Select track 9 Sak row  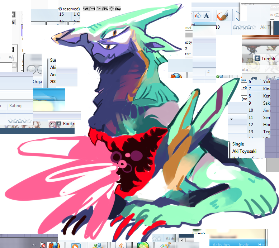point(259,103)
